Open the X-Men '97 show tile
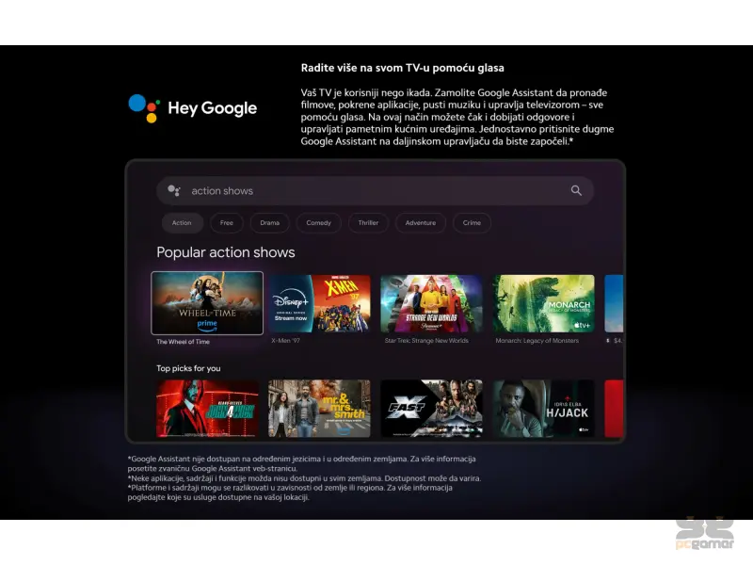The height and width of the screenshot is (565, 753). (319, 303)
